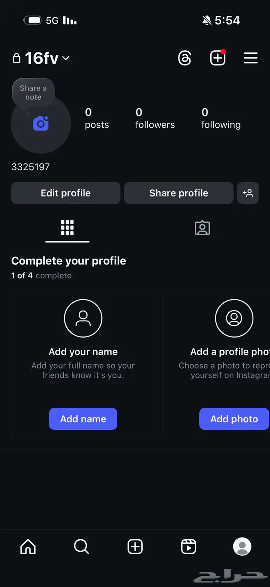Tap the profile avatar in bottom bar
This screenshot has height=587, width=270.
tap(242, 547)
